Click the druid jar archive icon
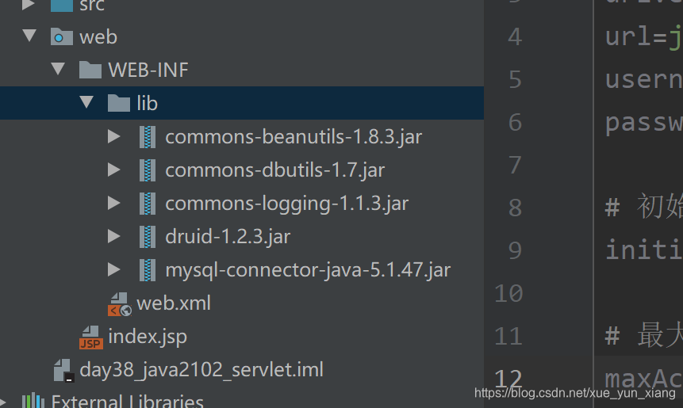Viewport: 683px width, 408px height. 148,237
